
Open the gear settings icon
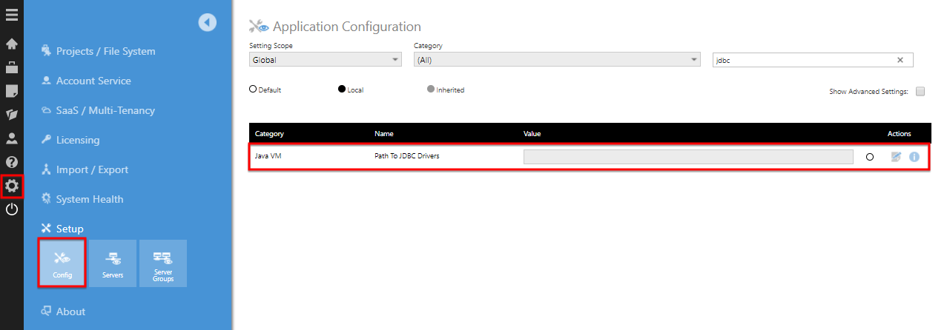click(x=12, y=186)
